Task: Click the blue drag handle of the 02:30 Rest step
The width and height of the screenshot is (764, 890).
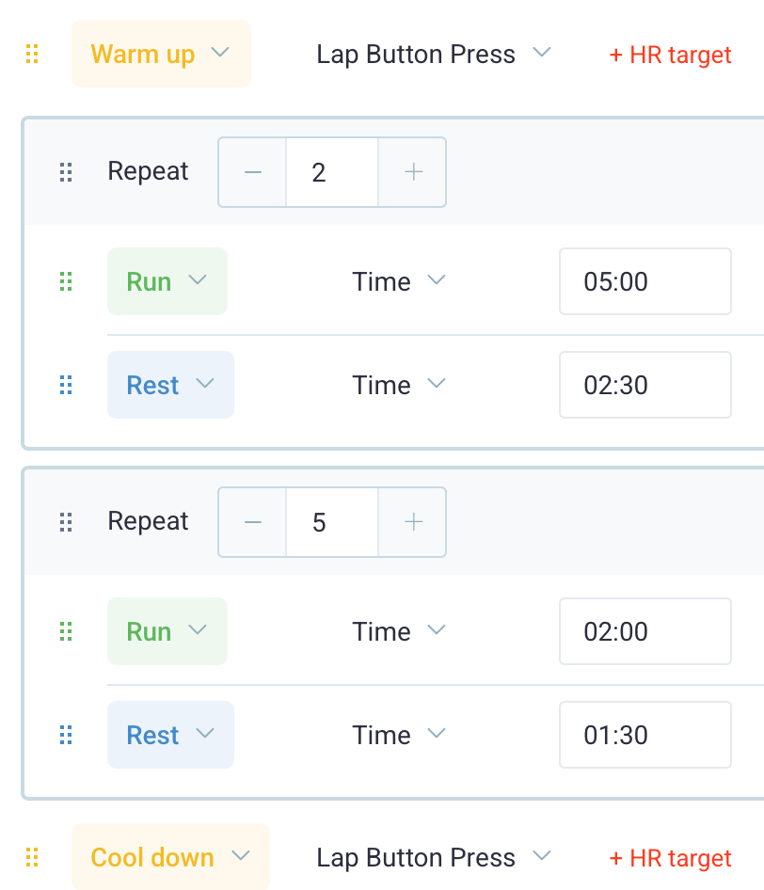Action: [66, 385]
